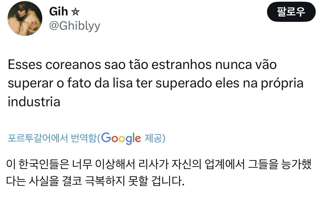Click the 포르투갈어에서 번역함 translation link
This screenshot has width=330, height=199.
[52, 138]
